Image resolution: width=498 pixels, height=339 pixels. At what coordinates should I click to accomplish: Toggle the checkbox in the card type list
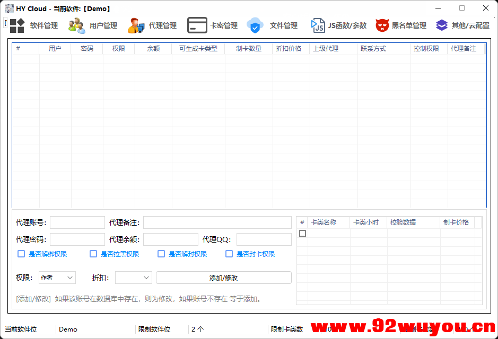[302, 233]
